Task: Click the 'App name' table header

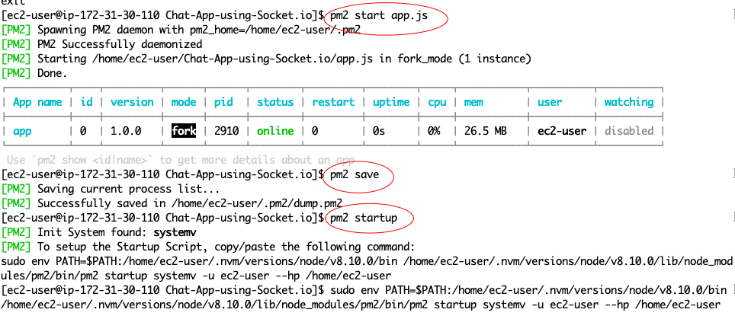Action: [37, 102]
